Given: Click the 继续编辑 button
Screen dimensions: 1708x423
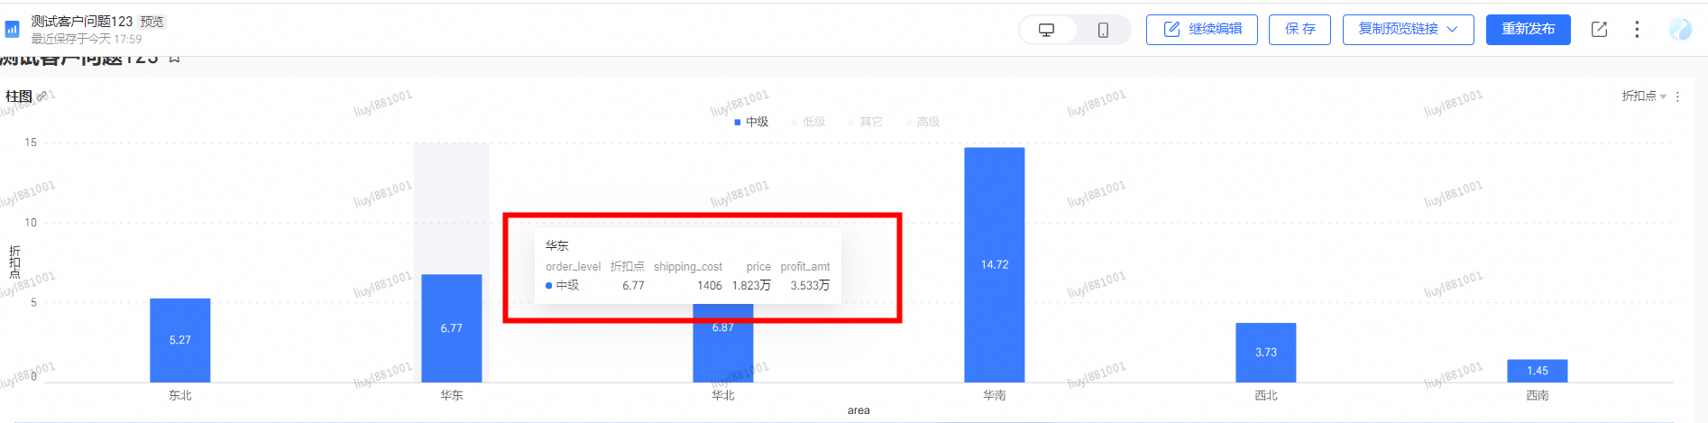Looking at the screenshot, I should pyautogui.click(x=1201, y=30).
